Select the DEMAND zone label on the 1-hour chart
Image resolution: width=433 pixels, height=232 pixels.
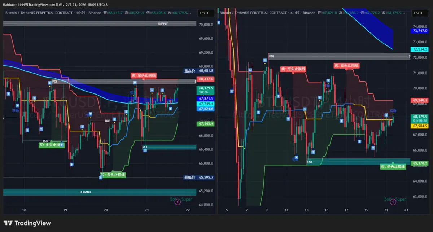[85, 192]
